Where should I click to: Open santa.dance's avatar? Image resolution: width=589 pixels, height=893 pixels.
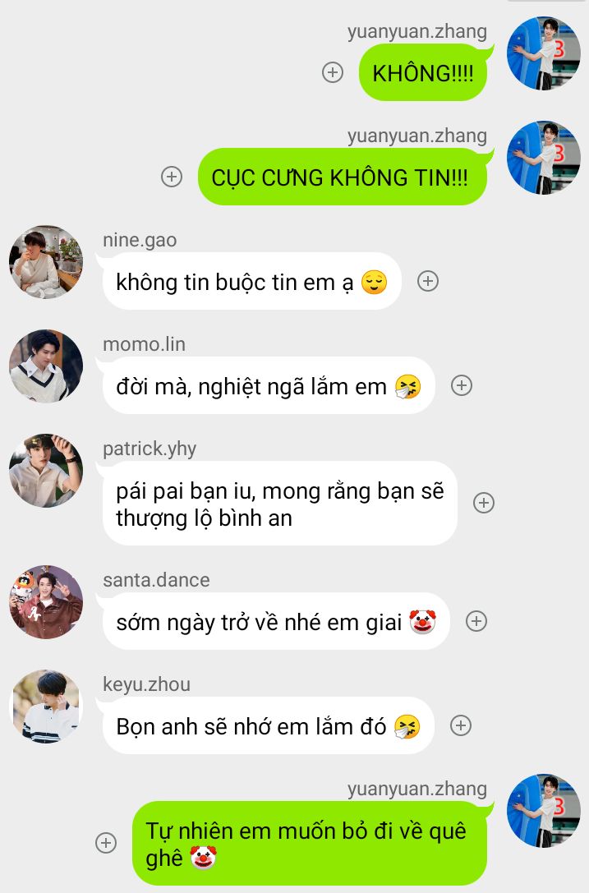46,602
